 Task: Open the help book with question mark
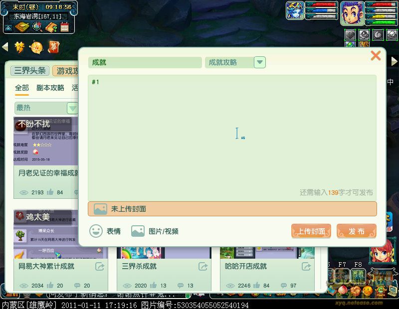coord(50,27)
